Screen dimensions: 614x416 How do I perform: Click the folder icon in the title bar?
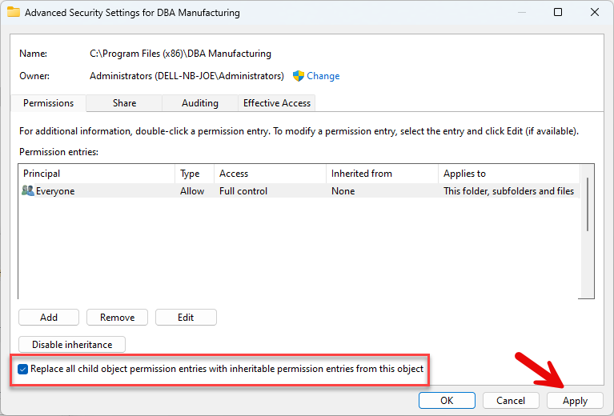click(14, 12)
